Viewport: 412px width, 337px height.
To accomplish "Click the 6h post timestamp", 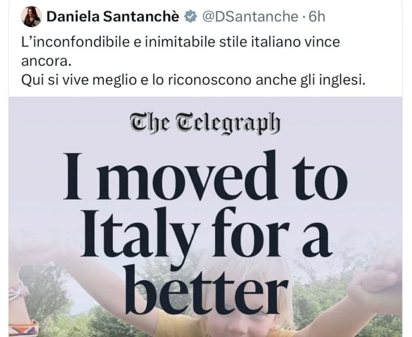I will click(317, 17).
